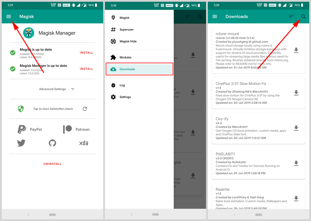Tap the back button on Magisk screen nav bar
The height and width of the screenshot is (221, 311).
tap(28, 215)
